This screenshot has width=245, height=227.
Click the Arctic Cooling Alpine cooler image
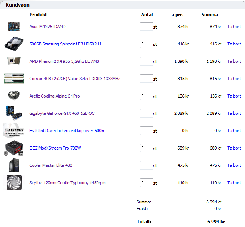[x=14, y=96]
